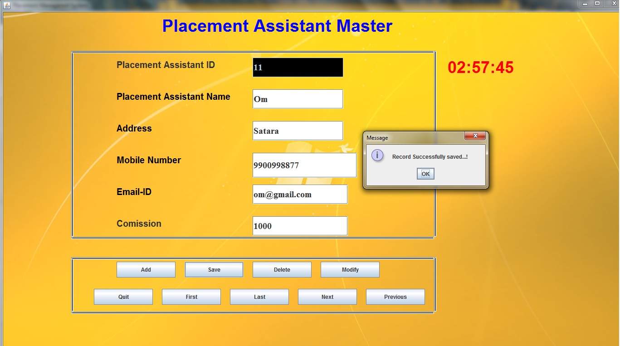Click OK on the Record Successfully saved message
This screenshot has width=620, height=346.
pos(425,173)
